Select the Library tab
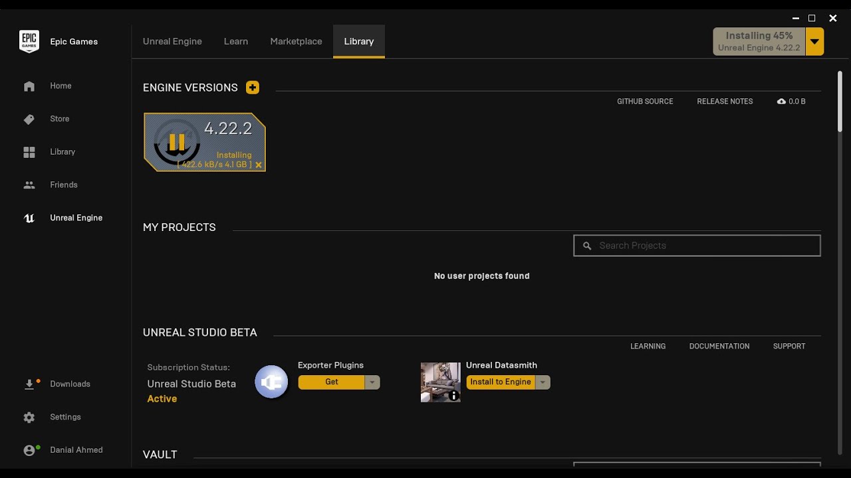This screenshot has height=478, width=851. [359, 41]
